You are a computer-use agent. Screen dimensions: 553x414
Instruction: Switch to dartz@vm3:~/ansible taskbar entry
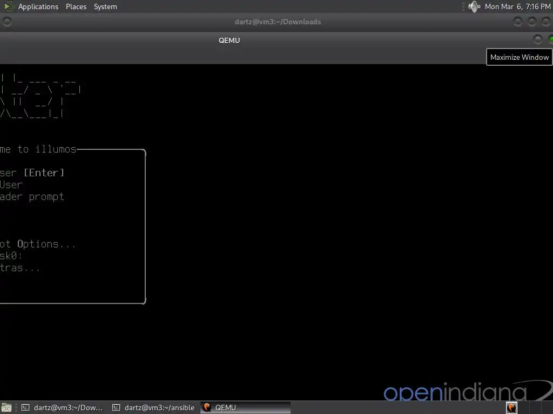pos(153,408)
